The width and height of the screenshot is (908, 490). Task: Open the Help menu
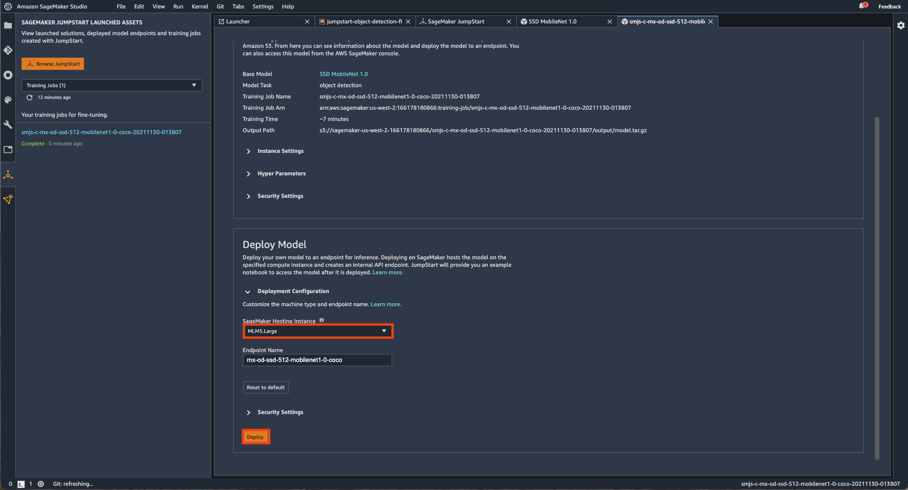pyautogui.click(x=288, y=7)
